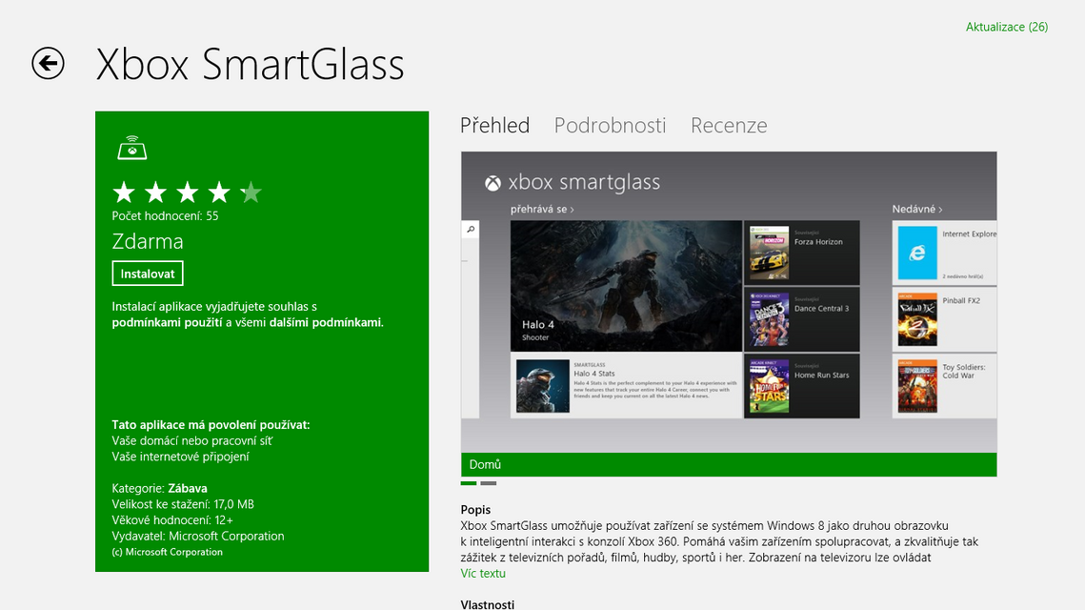Expand description with Víc textu
This screenshot has width=1085, height=610.
click(x=483, y=574)
